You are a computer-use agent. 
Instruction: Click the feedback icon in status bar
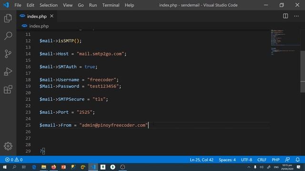tap(287, 160)
